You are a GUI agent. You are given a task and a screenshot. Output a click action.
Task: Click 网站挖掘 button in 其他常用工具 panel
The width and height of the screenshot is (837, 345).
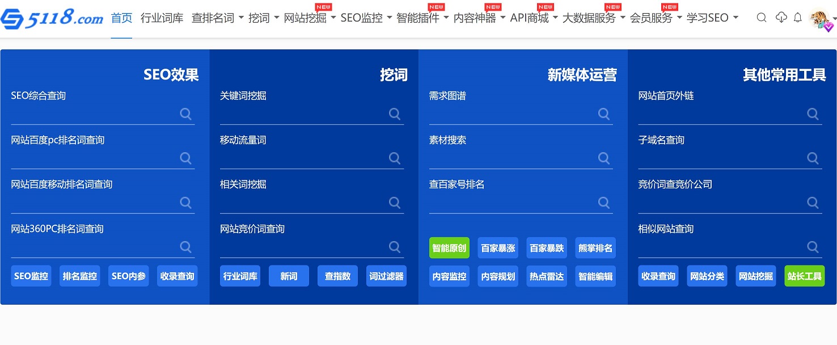coord(756,276)
